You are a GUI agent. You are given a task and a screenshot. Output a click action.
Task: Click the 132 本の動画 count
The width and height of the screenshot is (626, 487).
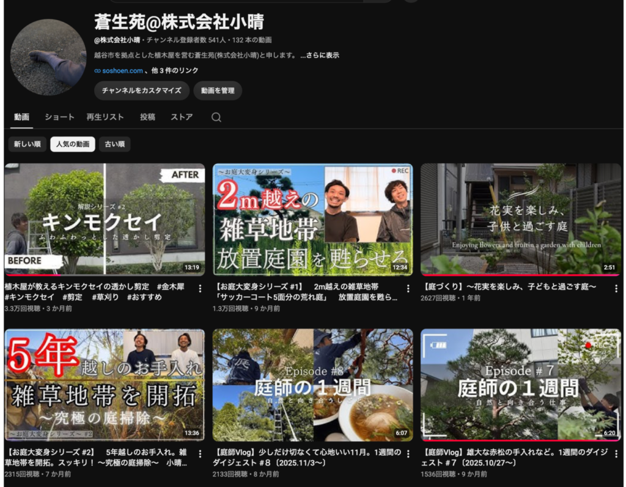pyautogui.click(x=252, y=40)
